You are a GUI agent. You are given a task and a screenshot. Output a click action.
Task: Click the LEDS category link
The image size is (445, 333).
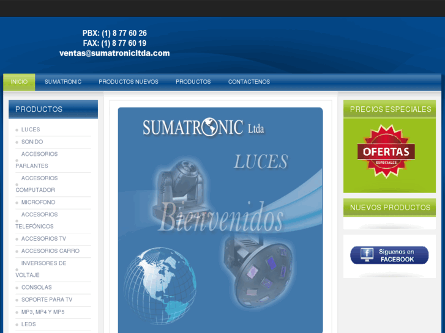pyautogui.click(x=29, y=324)
